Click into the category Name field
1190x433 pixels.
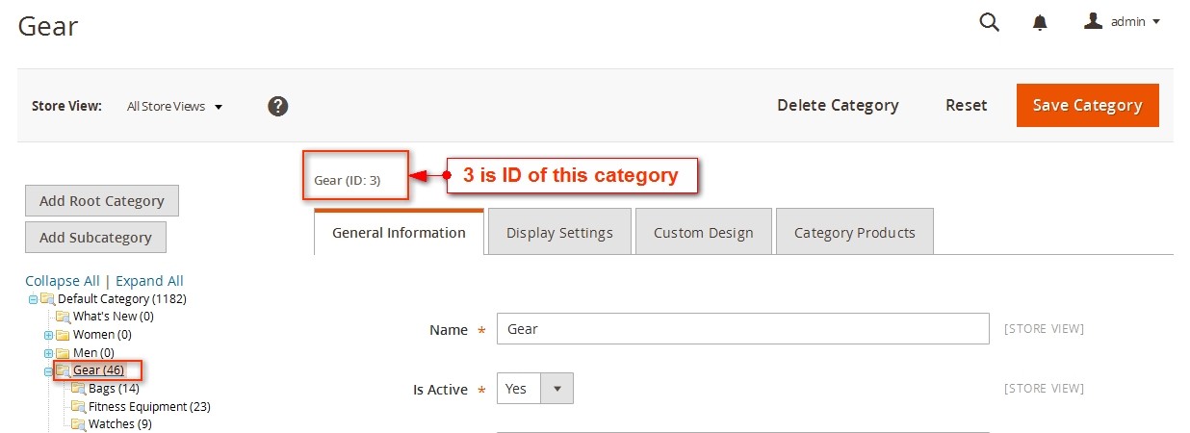(x=742, y=329)
